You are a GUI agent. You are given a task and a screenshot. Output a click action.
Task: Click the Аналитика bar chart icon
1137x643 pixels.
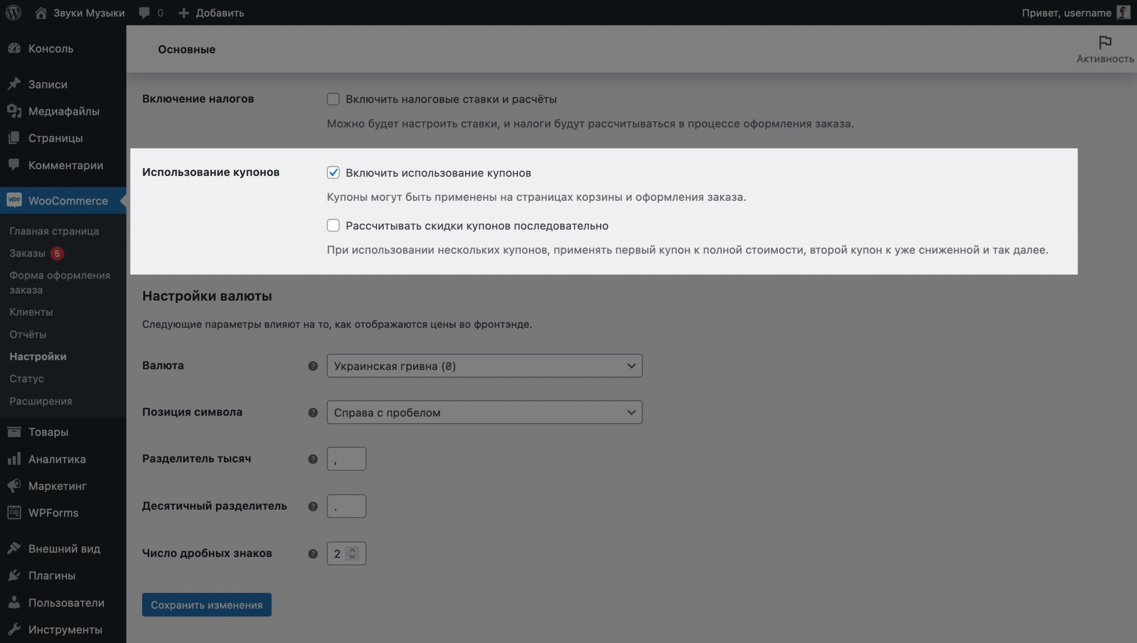tap(14, 459)
